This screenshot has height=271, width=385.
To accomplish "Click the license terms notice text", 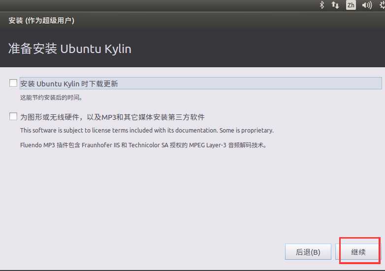I will (x=147, y=131).
